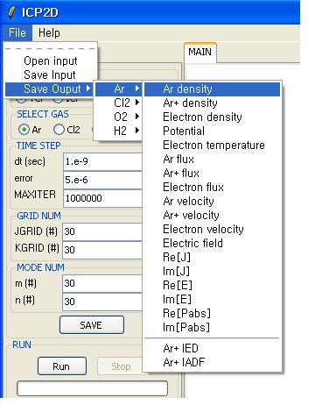This screenshot has height=405, width=315.
Task: Click the error input field
Action: (102, 180)
